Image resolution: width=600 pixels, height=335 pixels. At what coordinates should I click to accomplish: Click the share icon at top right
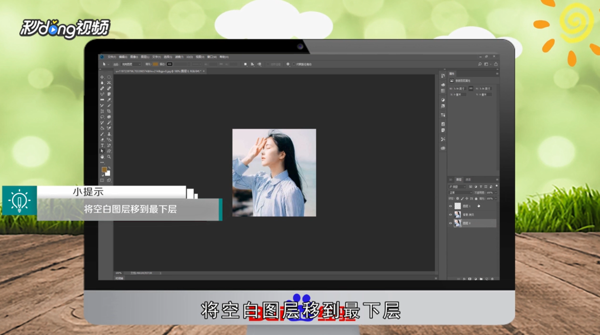[496, 64]
